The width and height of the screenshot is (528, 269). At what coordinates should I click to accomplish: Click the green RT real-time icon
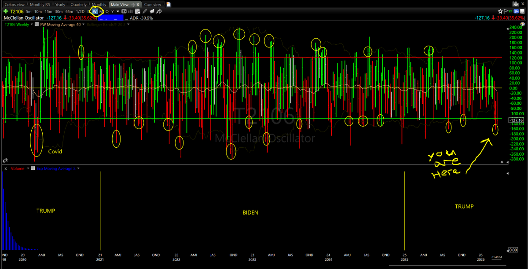coord(510,11)
